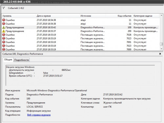Click the user value LOCAL SERVICE
The height and width of the screenshot is (123, 164).
(x=35, y=107)
